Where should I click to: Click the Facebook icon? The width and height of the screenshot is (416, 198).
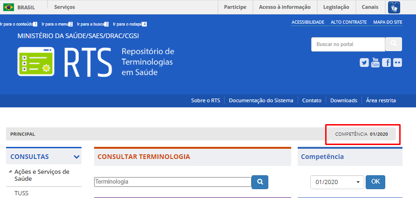386,63
